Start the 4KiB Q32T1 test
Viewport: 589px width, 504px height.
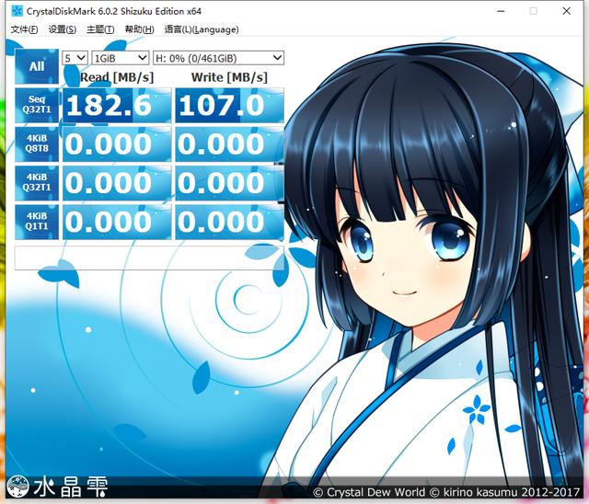37,183
